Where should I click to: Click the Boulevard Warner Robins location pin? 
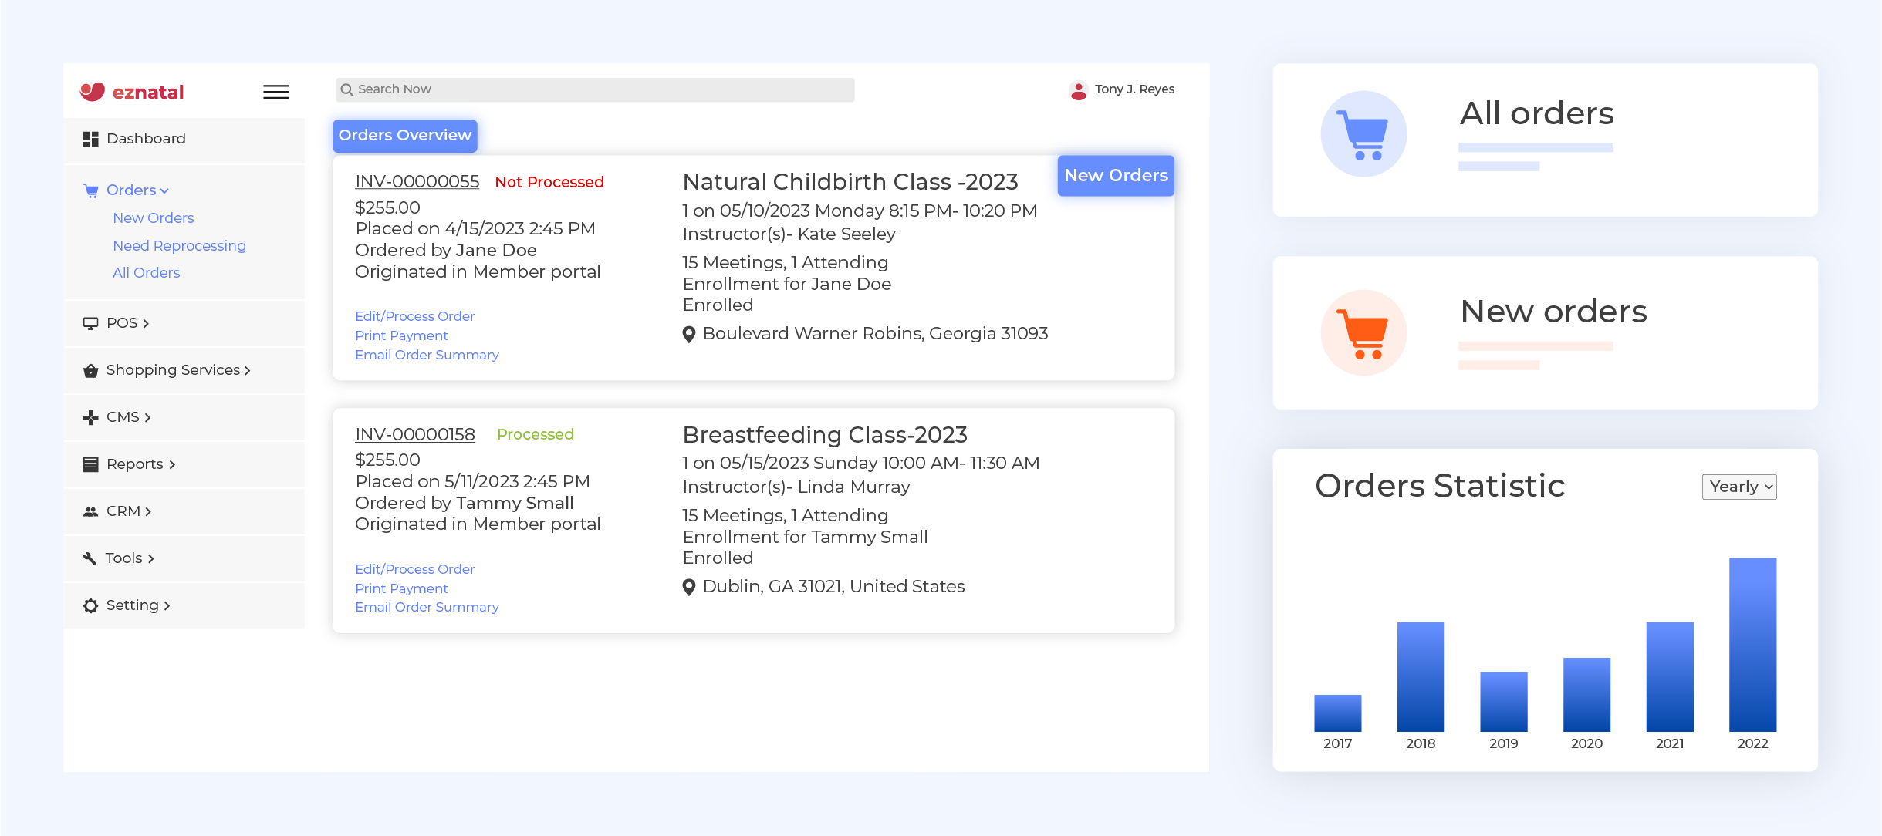coord(689,335)
